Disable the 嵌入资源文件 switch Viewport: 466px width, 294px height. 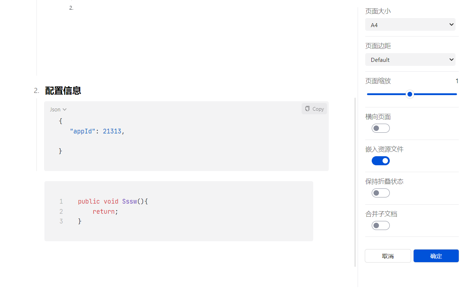[380, 161]
